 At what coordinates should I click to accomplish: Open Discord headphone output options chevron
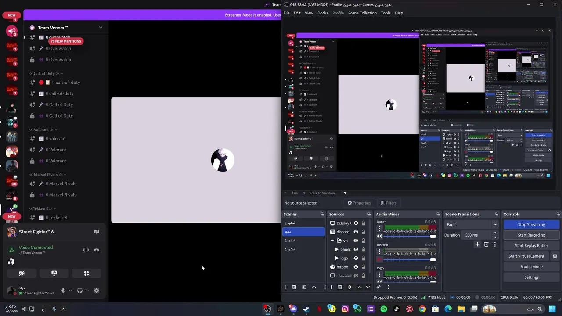87,291
